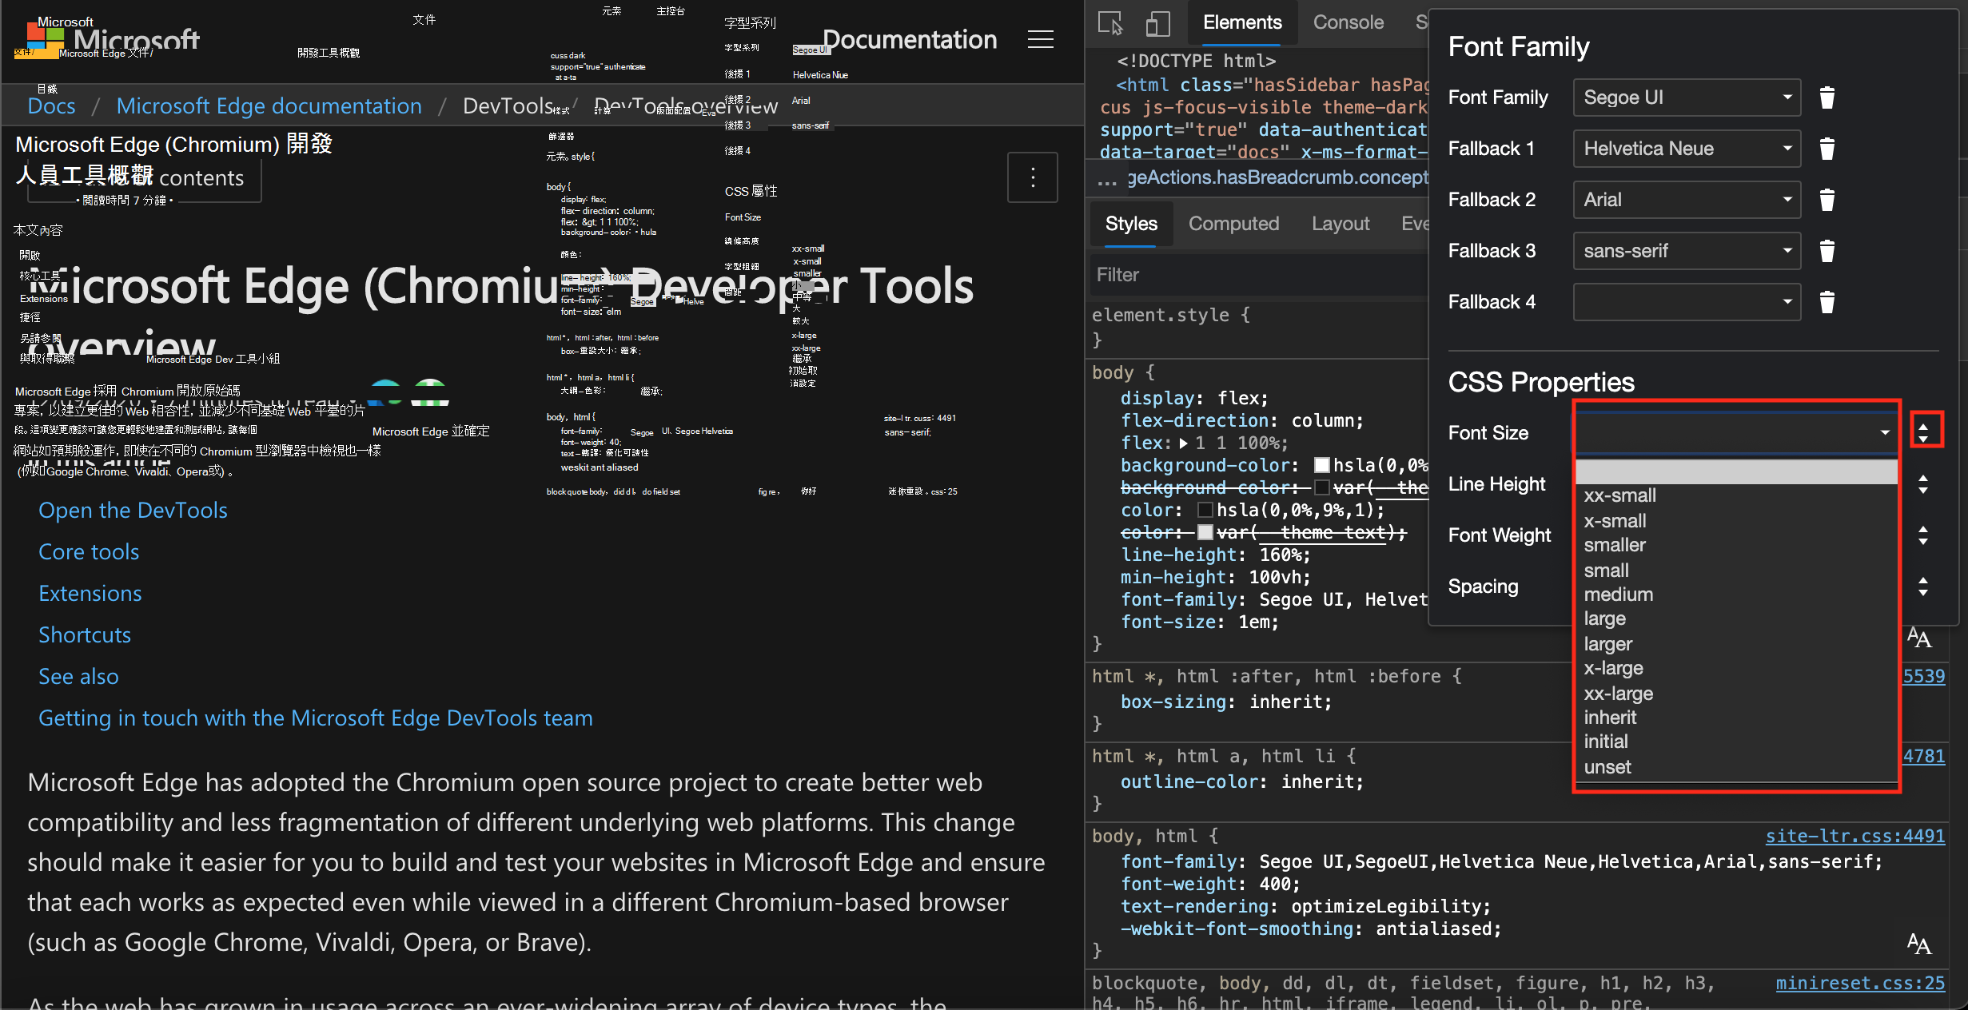This screenshot has height=1010, width=1968.
Task: Open the Fallback 4 font dropdown
Action: 1687,302
